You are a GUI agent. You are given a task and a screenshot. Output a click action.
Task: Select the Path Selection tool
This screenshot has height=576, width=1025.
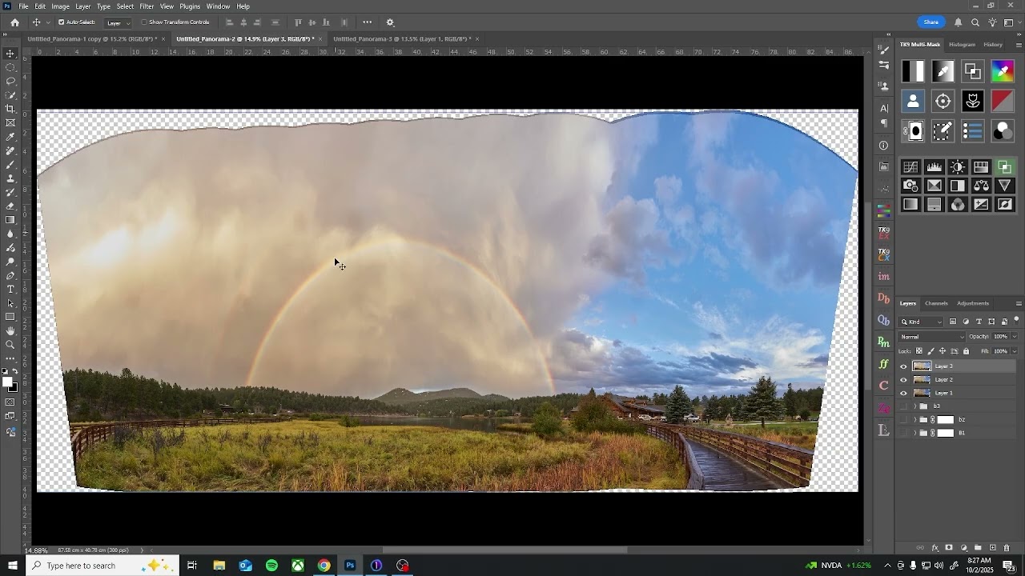click(10, 303)
